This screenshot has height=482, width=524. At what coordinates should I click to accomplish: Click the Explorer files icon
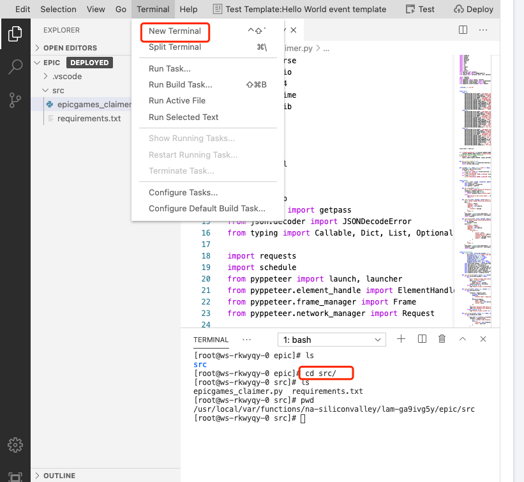(15, 34)
